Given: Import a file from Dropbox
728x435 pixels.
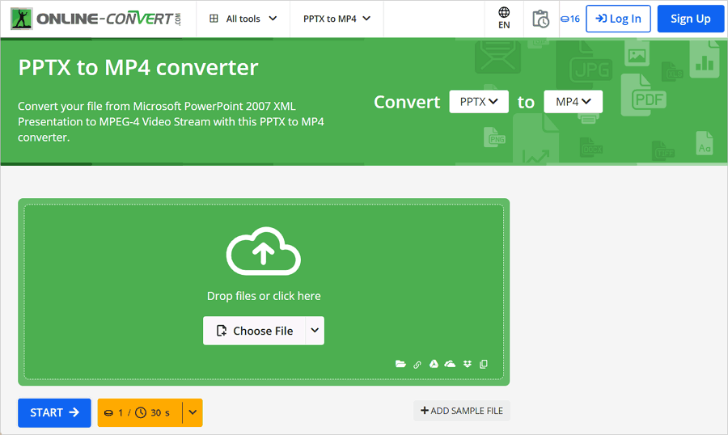Looking at the screenshot, I should pyautogui.click(x=468, y=365).
